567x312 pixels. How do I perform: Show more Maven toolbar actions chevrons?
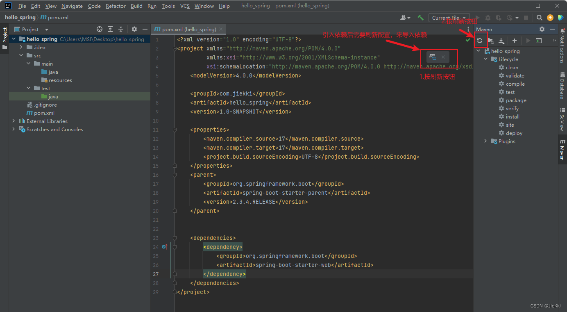coord(554,41)
